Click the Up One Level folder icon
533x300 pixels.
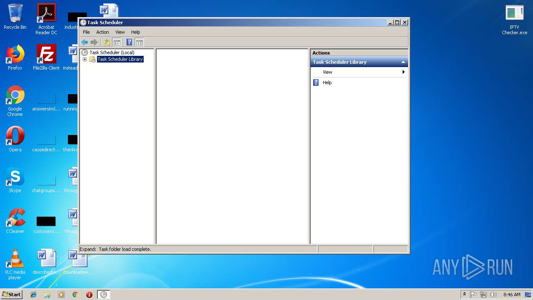[x=107, y=42]
